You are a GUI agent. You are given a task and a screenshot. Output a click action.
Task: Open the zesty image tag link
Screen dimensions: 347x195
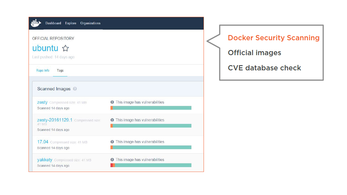42,102
